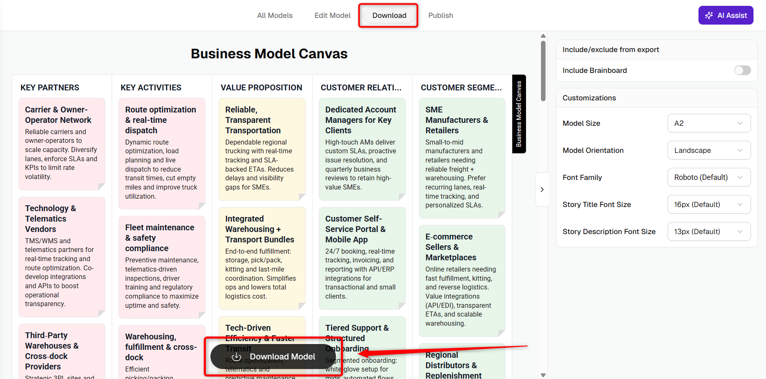Click the Business Model Canvas title
Viewport: 766px width, 379px height.
pyautogui.click(x=269, y=54)
